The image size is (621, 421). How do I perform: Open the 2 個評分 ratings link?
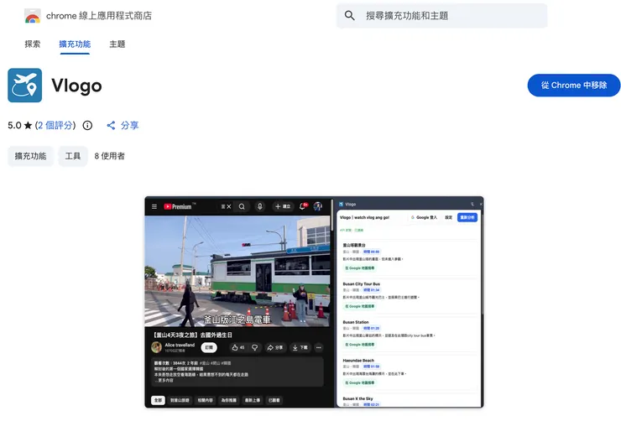55,126
